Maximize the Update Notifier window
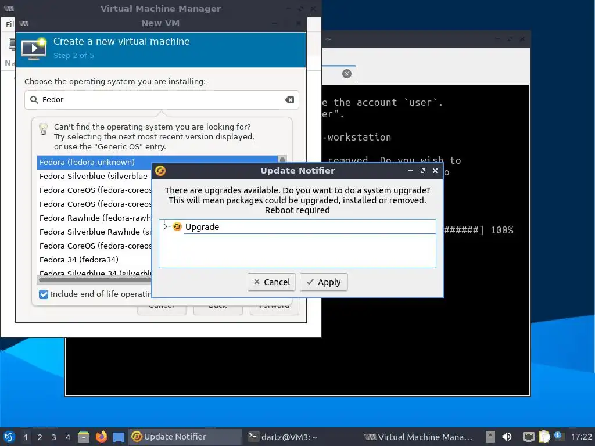 pos(423,171)
